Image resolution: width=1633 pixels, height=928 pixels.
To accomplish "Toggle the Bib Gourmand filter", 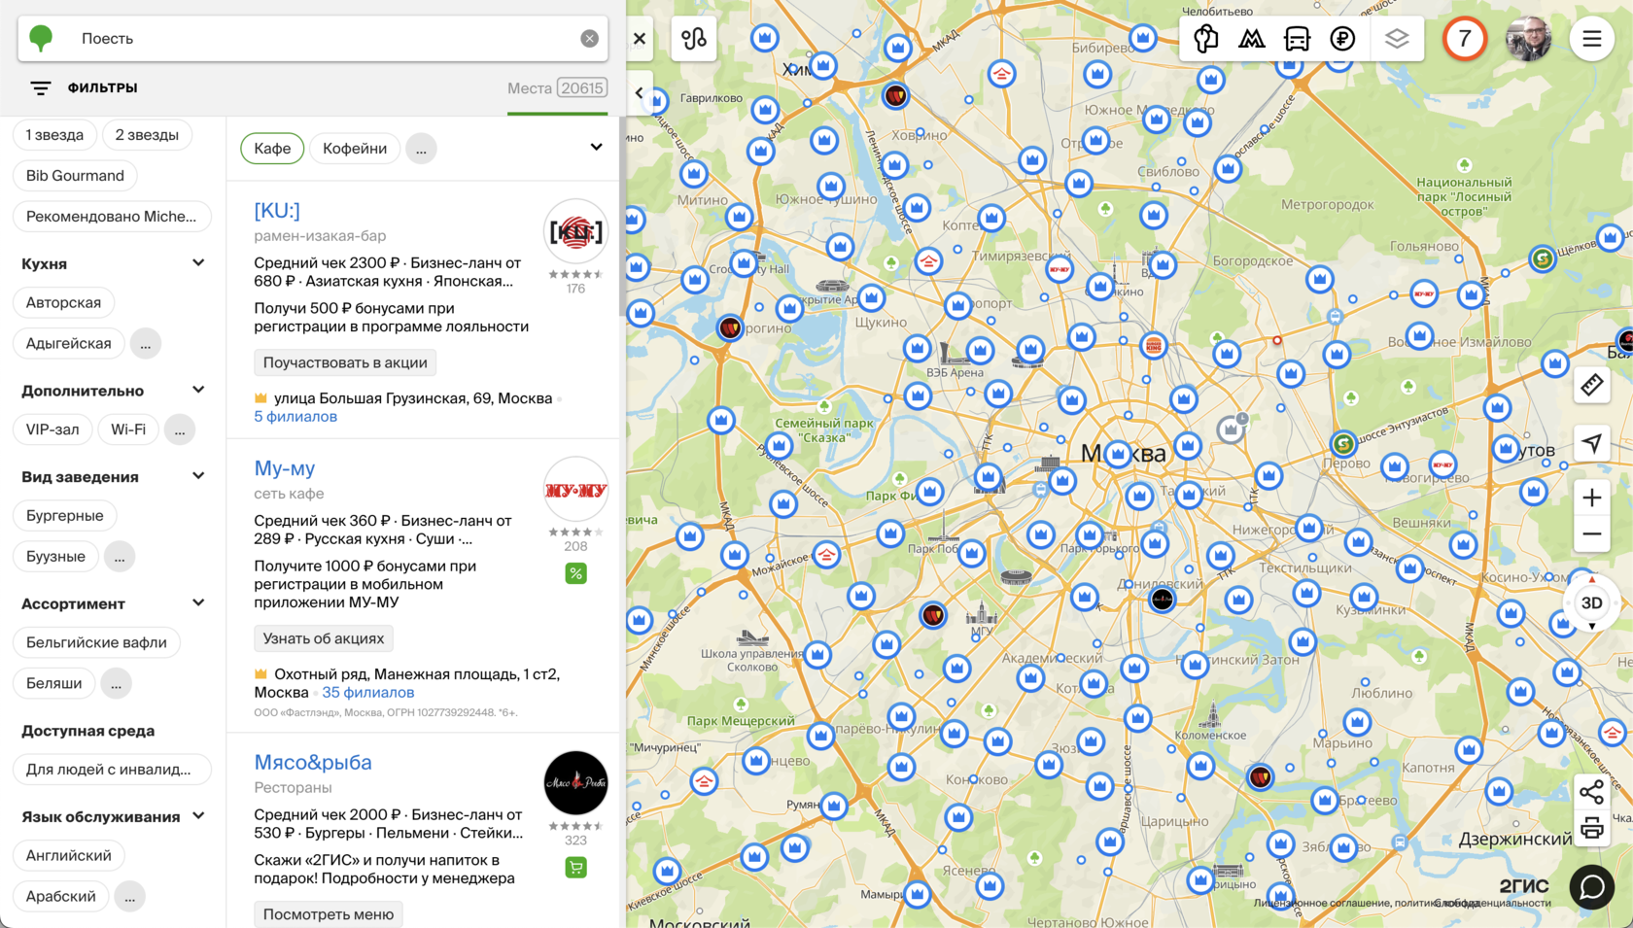I will (75, 176).
